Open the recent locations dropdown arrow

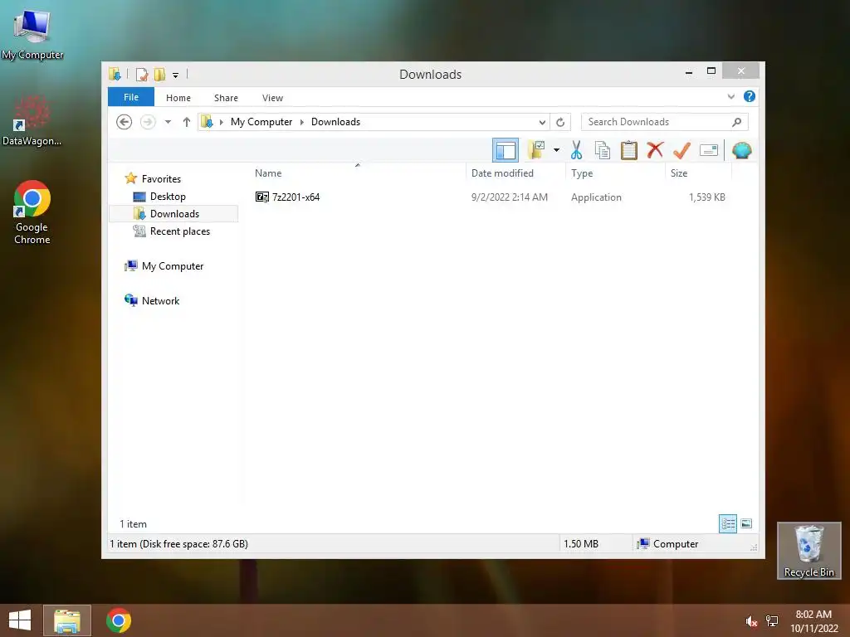click(168, 122)
